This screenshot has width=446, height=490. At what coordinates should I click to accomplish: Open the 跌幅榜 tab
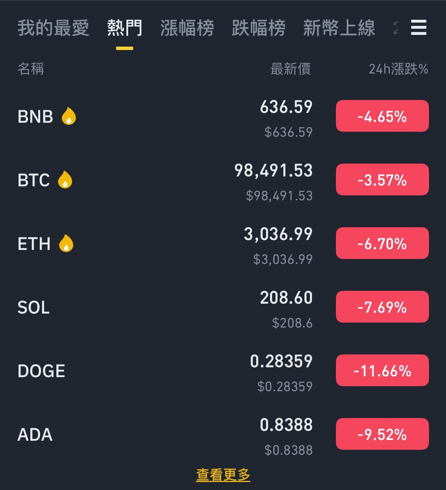click(259, 28)
